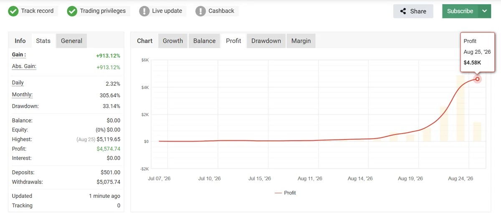Click the Aug 11, '26 axis label
The image size is (501, 219).
tap(310, 179)
